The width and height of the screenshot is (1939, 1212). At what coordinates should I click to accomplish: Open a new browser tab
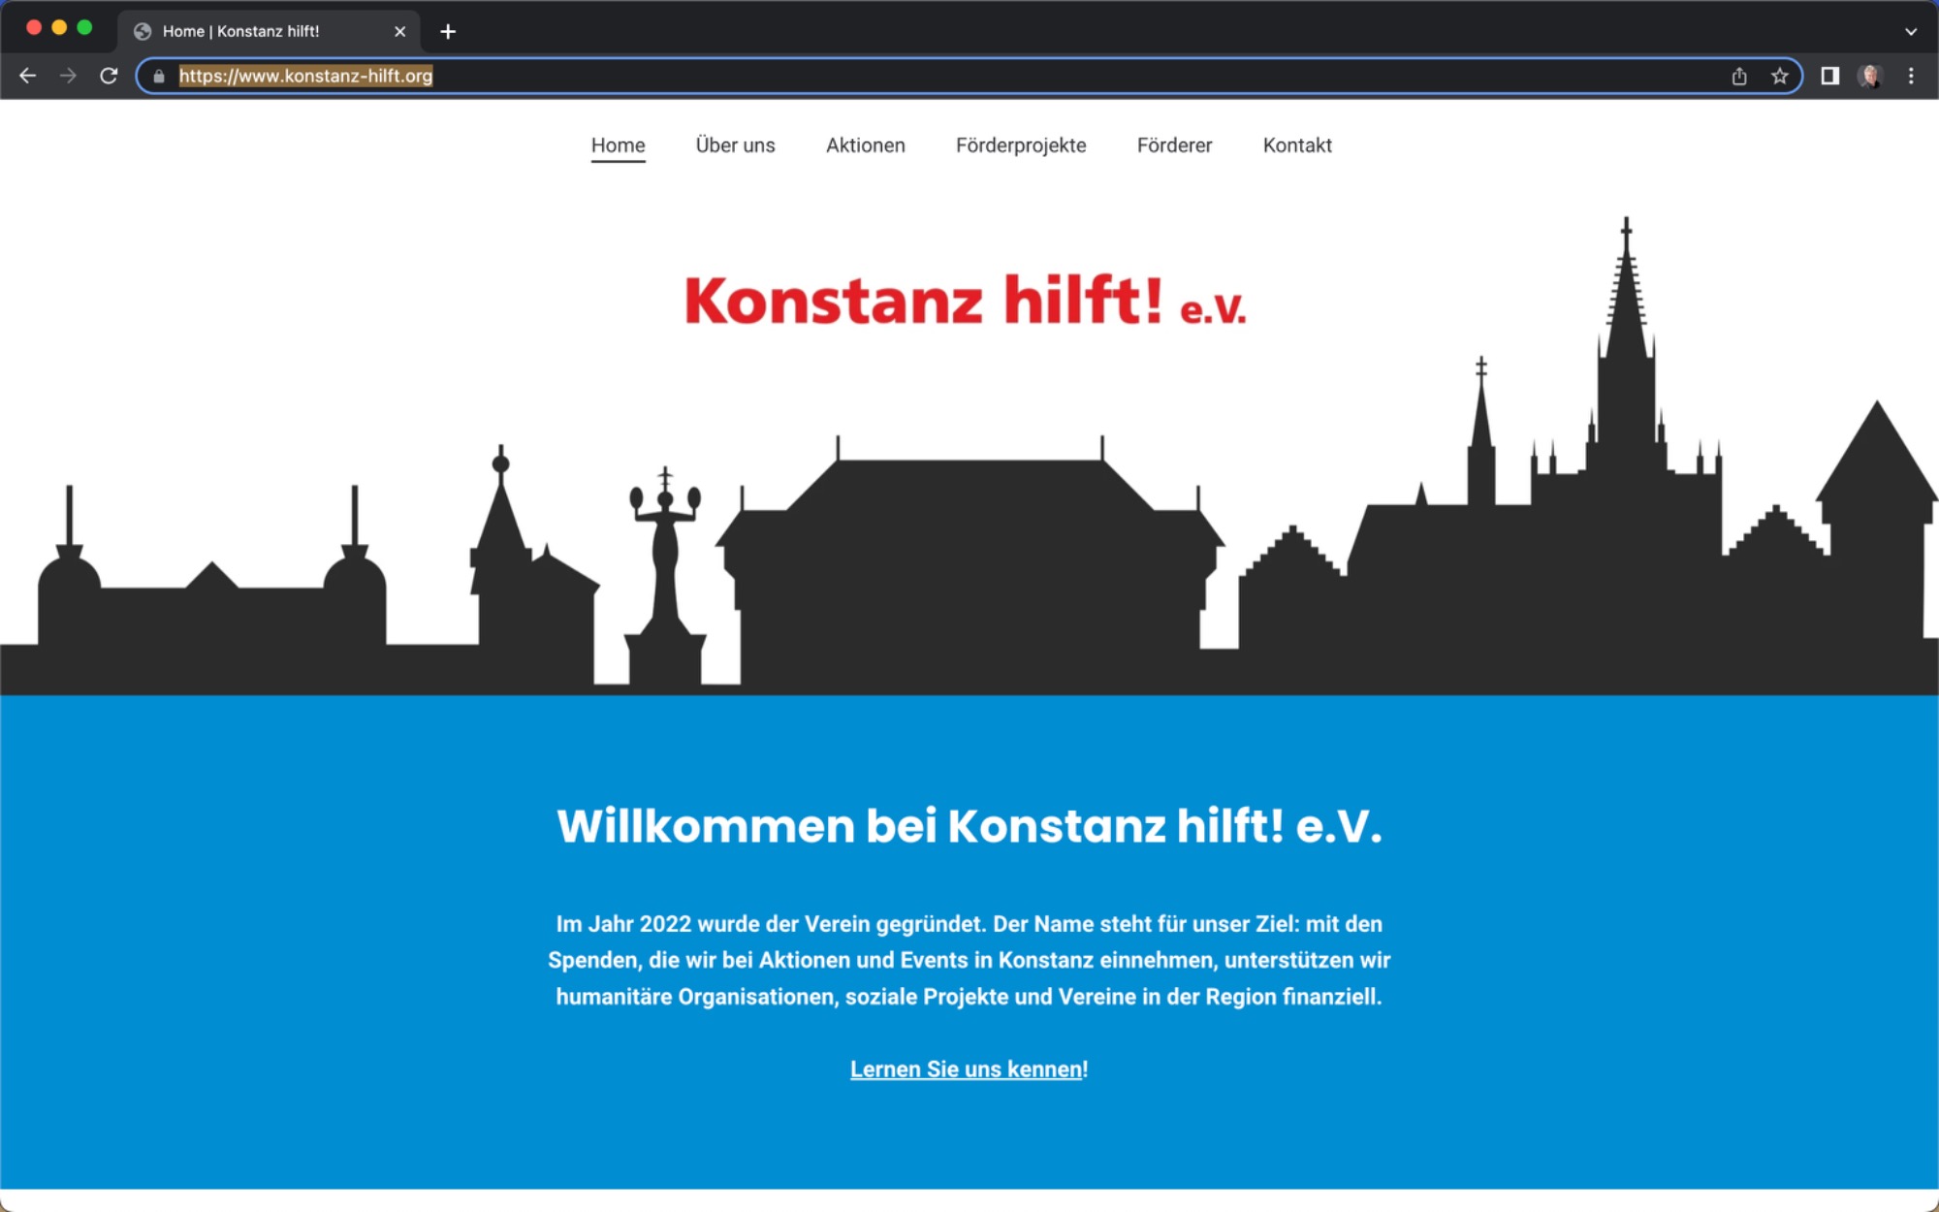pos(448,31)
